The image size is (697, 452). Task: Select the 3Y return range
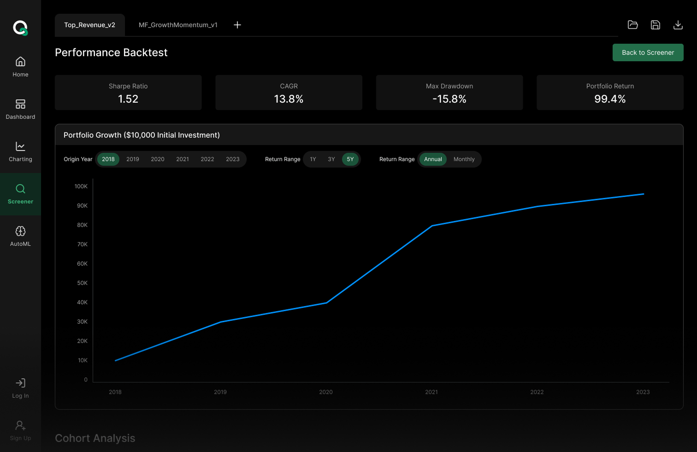[x=331, y=159]
